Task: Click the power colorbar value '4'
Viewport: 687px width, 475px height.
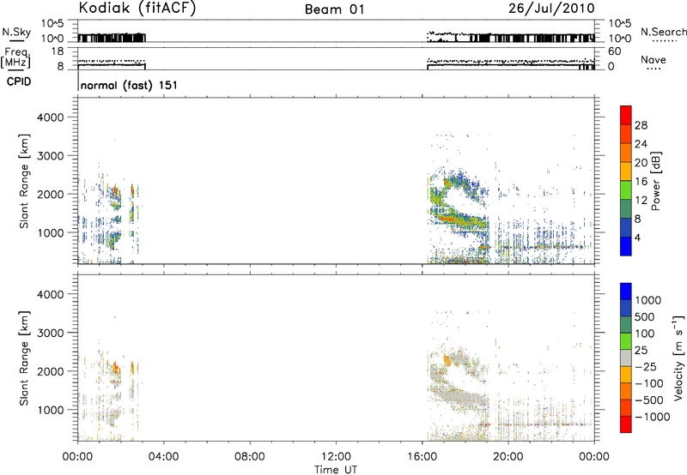Action: click(x=637, y=237)
